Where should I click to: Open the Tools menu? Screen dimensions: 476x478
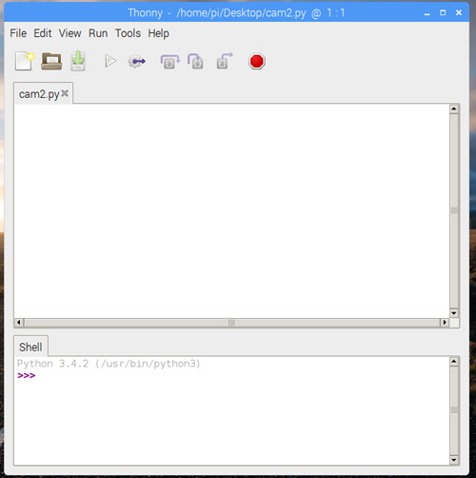click(x=128, y=33)
